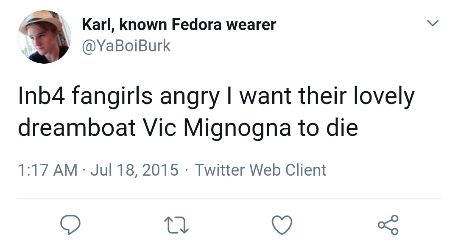The height and width of the screenshot is (244, 458).
Task: Expand the tweet options chevron menu
Action: [x=433, y=23]
